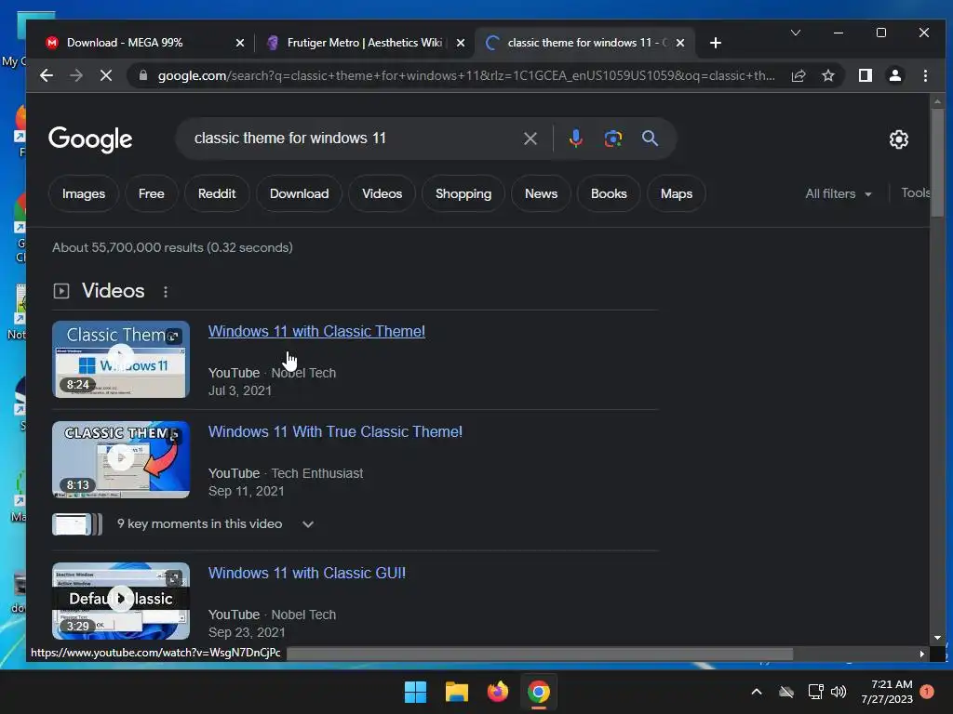Screen dimensions: 953x714
Task: Select 'Tech Enthusiast' channel name
Action: coord(316,473)
